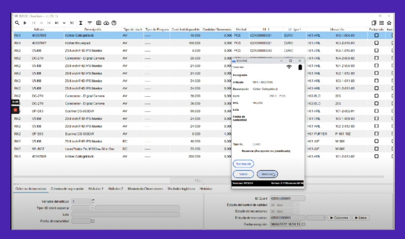Screen dimensions: 405x239
Task: Tick En tránsito checkbox for location 105-1-008-03
Action: point(376,35)
